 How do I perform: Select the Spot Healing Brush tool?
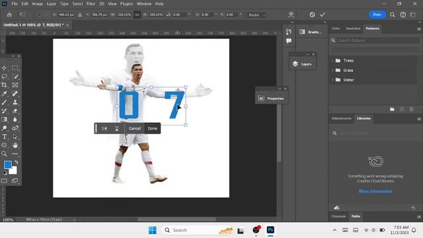(x=15, y=94)
